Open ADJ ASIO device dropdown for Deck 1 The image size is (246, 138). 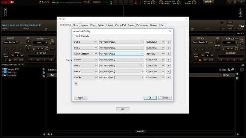[121, 42]
